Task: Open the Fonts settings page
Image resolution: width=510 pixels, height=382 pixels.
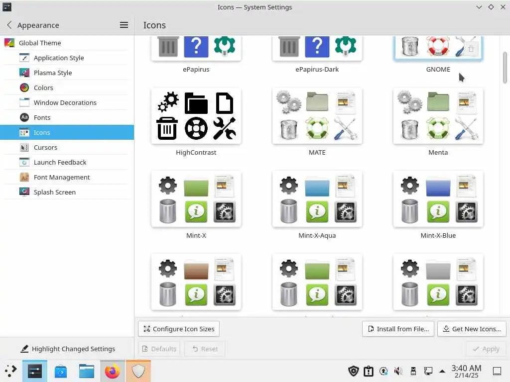Action: pos(67,117)
